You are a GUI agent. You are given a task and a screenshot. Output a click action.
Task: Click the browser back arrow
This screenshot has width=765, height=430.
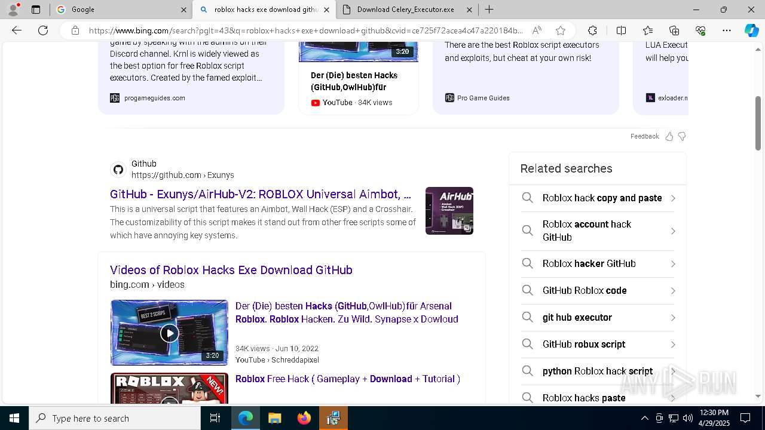tap(17, 30)
